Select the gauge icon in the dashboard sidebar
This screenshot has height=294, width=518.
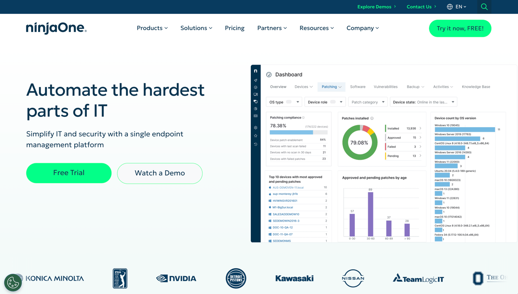[x=256, y=88]
